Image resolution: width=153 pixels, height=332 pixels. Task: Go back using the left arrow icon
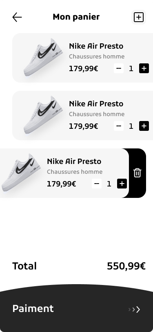(x=17, y=17)
